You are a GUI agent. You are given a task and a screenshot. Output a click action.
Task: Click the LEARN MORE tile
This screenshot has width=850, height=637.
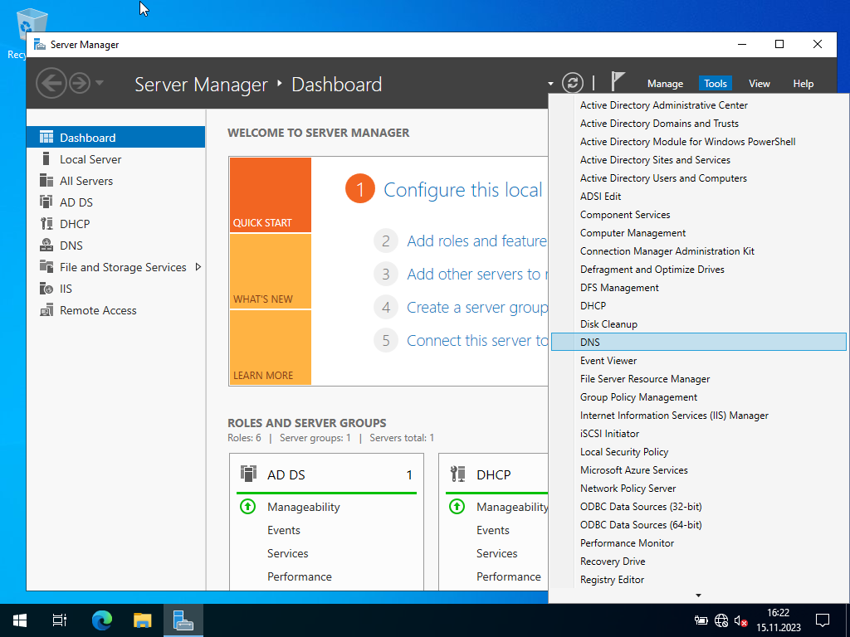click(271, 348)
